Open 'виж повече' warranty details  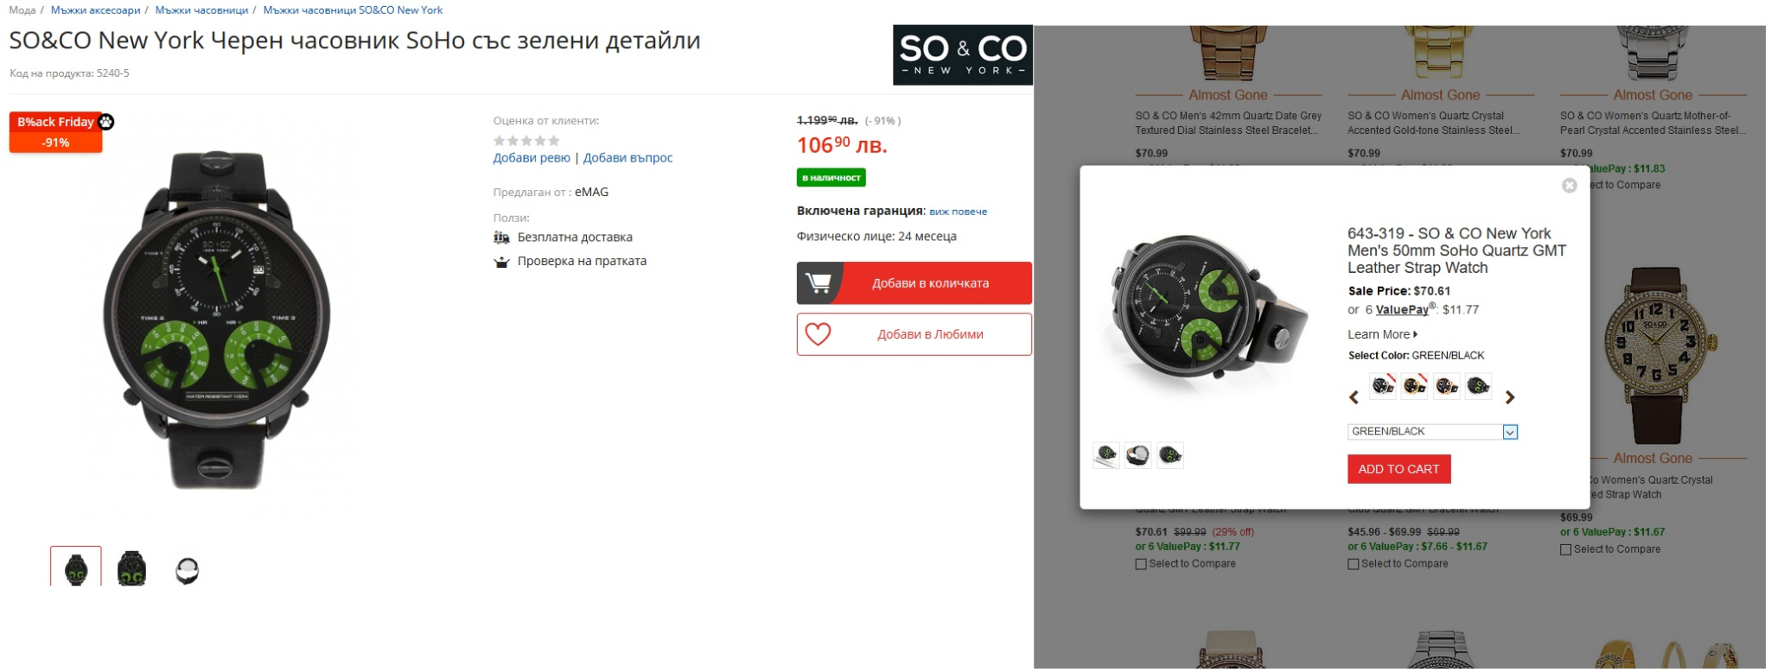coord(958,212)
